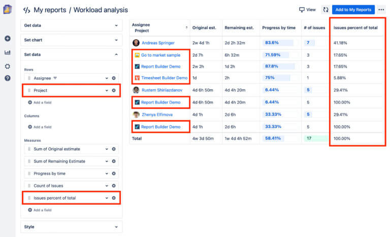Screen dimensions: 390x237
Task: Click the refresh report icon
Action: click(326, 10)
